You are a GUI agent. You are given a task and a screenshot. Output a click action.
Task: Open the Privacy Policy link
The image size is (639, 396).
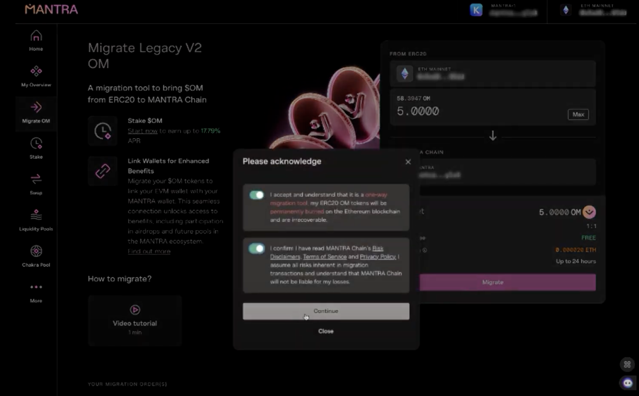click(378, 257)
